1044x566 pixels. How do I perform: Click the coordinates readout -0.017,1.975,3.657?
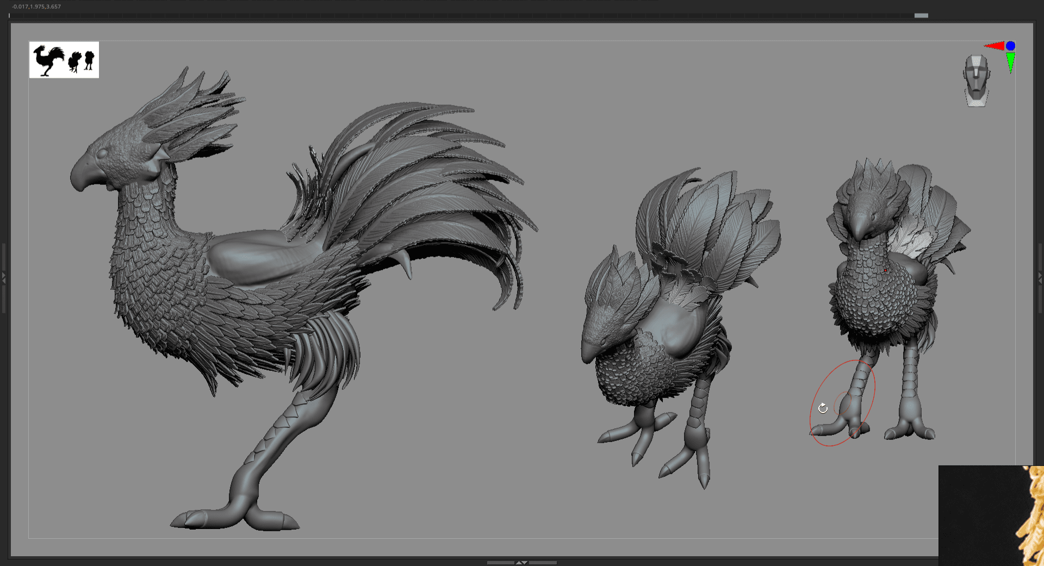[x=36, y=7]
